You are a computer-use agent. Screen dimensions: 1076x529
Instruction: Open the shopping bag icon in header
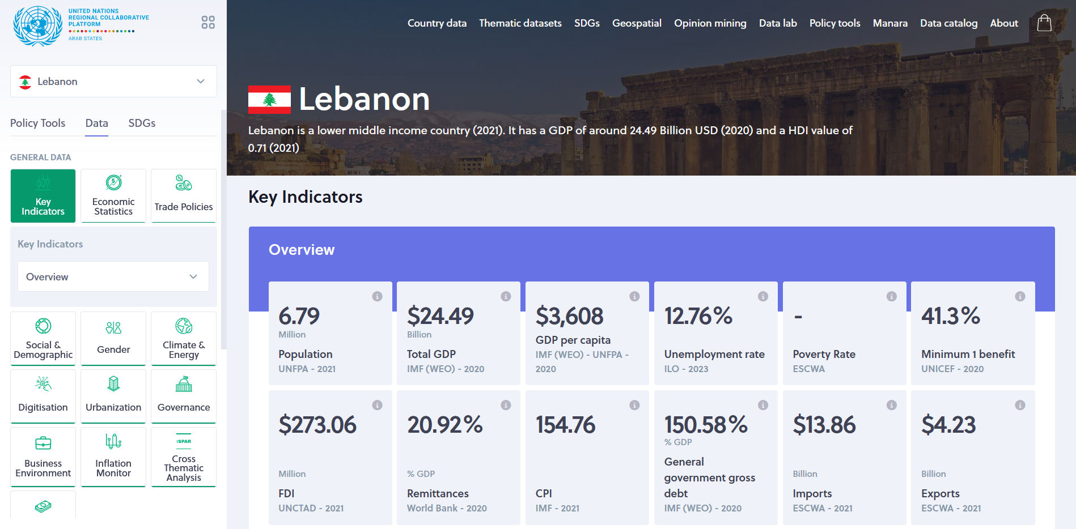[x=1044, y=23]
